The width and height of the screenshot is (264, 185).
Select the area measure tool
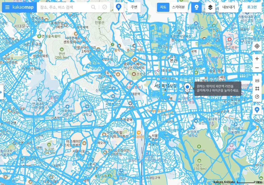click(x=257, y=89)
